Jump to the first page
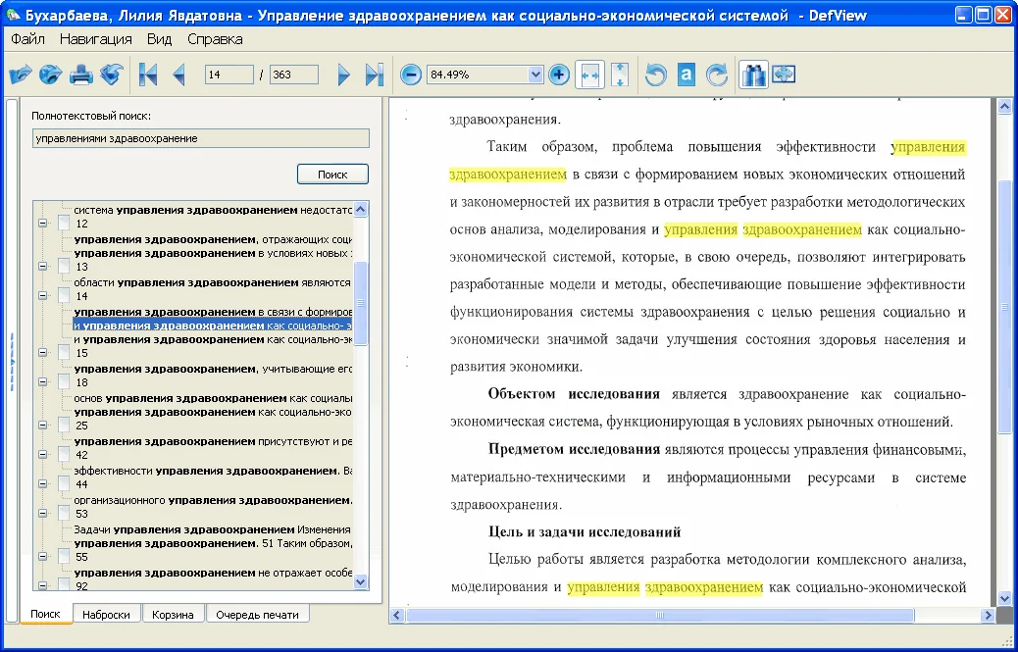1018x652 pixels. click(x=150, y=74)
